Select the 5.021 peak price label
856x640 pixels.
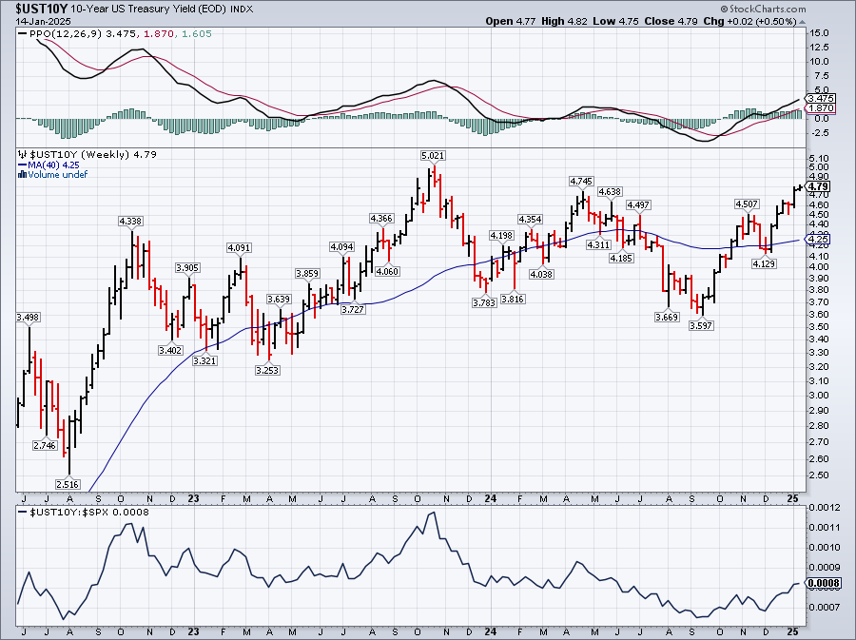tap(433, 155)
